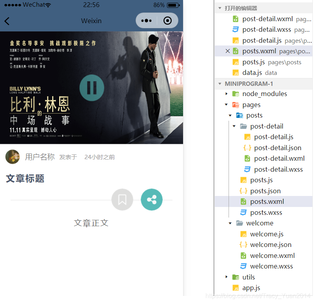314x303 pixels.
Task: Close the posts.wxml open editor
Action: 227,51
